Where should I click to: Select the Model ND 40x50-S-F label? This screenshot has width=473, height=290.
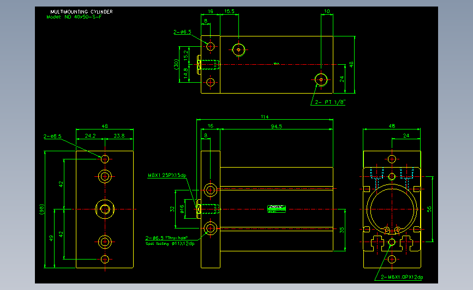pyautogui.click(x=74, y=17)
